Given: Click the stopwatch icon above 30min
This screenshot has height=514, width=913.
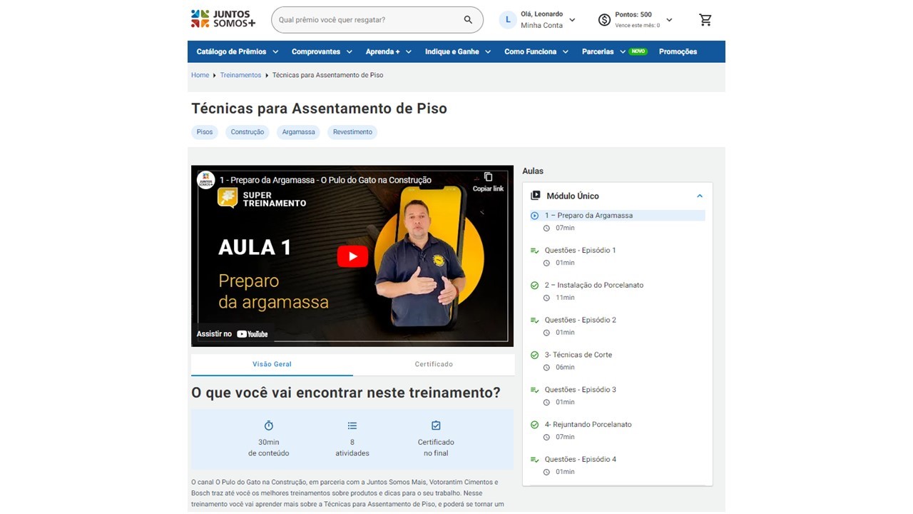Looking at the screenshot, I should click(269, 425).
